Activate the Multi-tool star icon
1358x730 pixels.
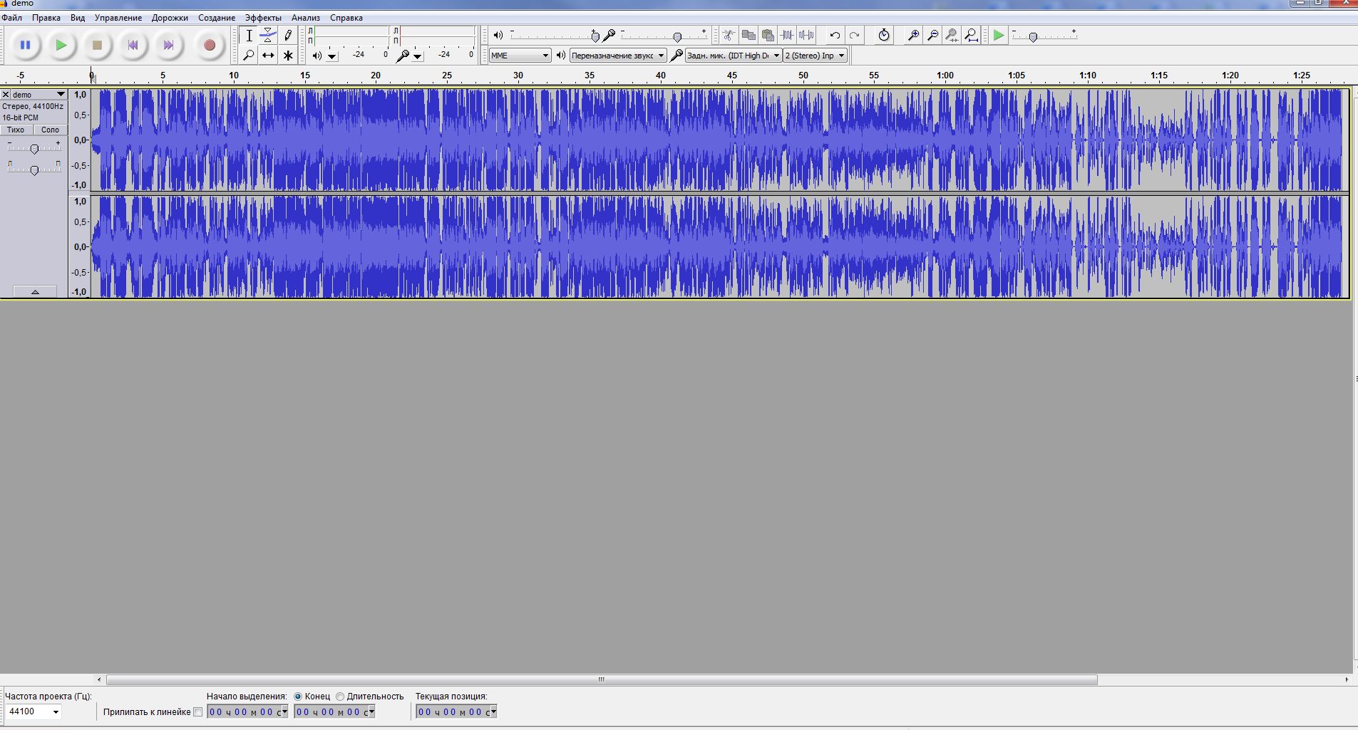[x=288, y=56]
